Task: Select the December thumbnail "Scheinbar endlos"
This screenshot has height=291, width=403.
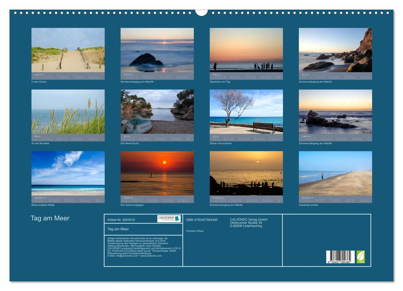Action: coord(336,173)
